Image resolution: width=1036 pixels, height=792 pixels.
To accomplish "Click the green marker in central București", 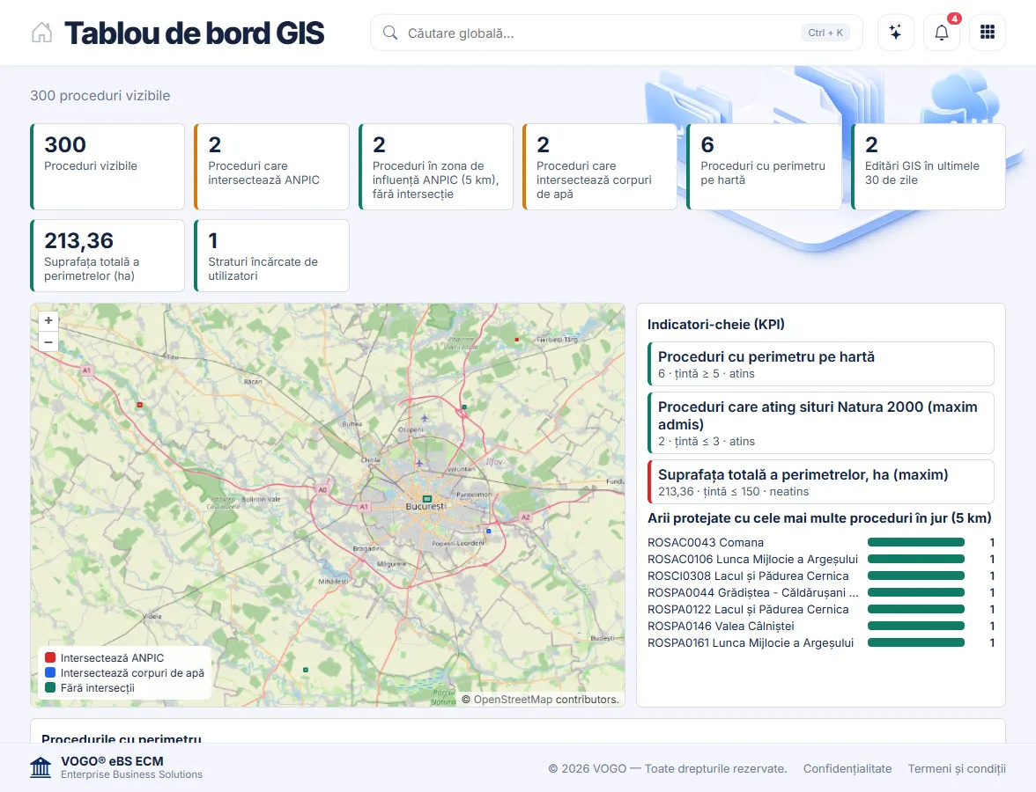I will click(x=426, y=499).
